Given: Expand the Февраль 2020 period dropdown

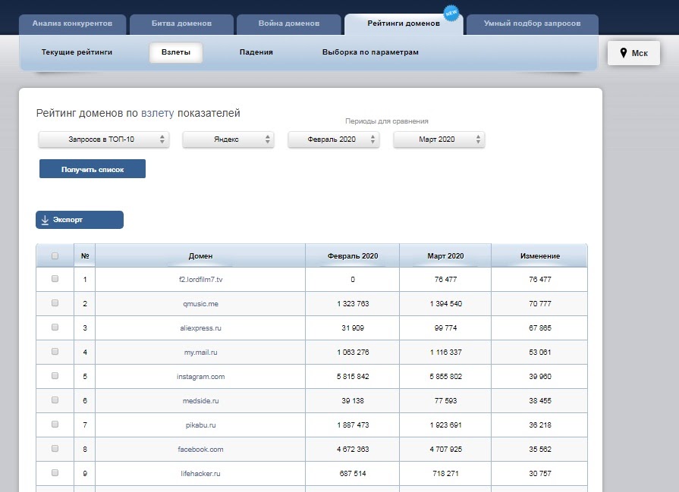Looking at the screenshot, I should [334, 139].
